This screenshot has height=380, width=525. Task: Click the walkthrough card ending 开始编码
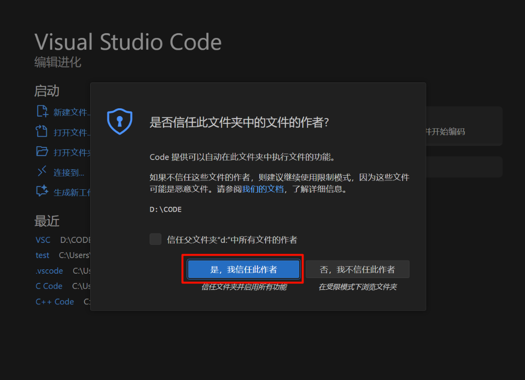click(464, 126)
